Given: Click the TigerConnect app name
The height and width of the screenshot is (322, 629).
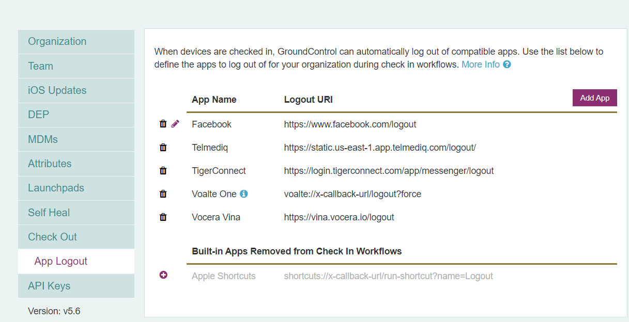Looking at the screenshot, I should pyautogui.click(x=219, y=171).
